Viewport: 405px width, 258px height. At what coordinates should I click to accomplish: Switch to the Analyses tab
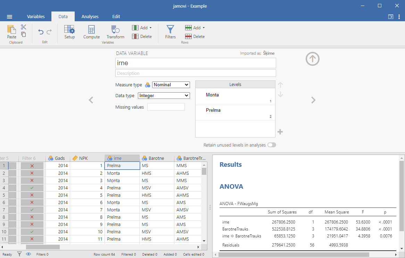tap(90, 16)
